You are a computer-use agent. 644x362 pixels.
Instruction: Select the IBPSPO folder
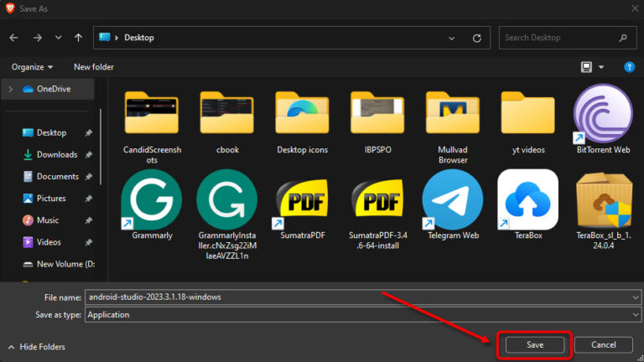[x=377, y=122]
